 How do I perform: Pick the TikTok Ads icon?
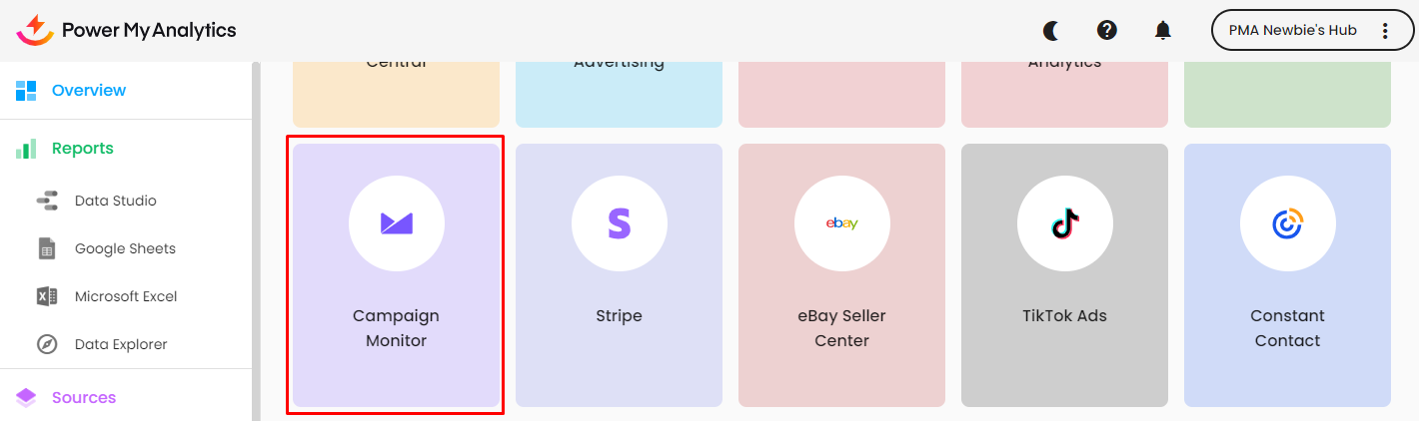(x=1065, y=223)
